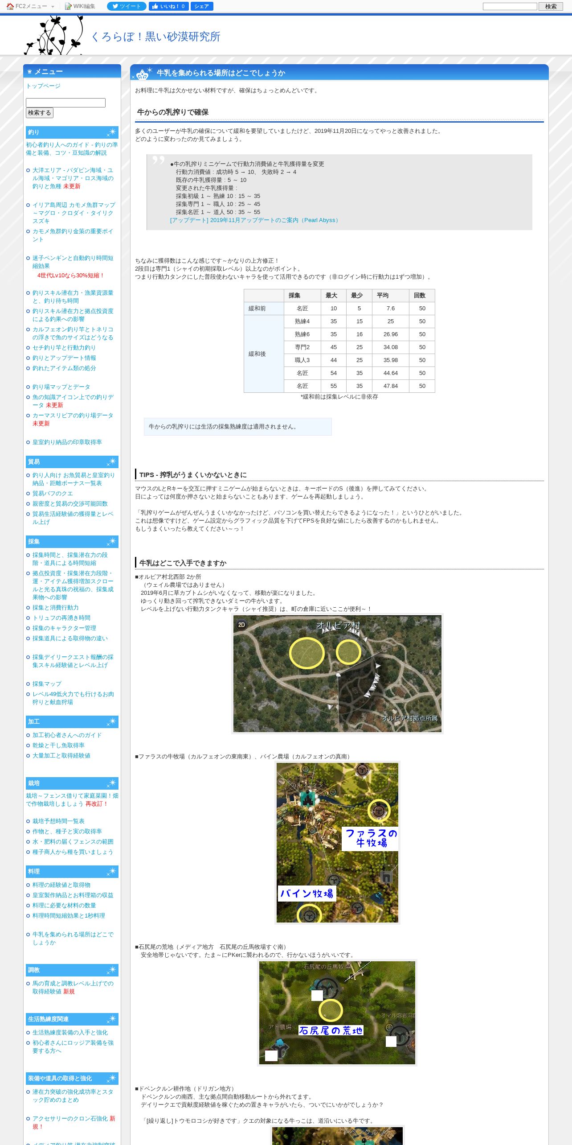Viewport: 572px width, 1145px height.
Task: Select table cell 26.96
Action: 390,334
